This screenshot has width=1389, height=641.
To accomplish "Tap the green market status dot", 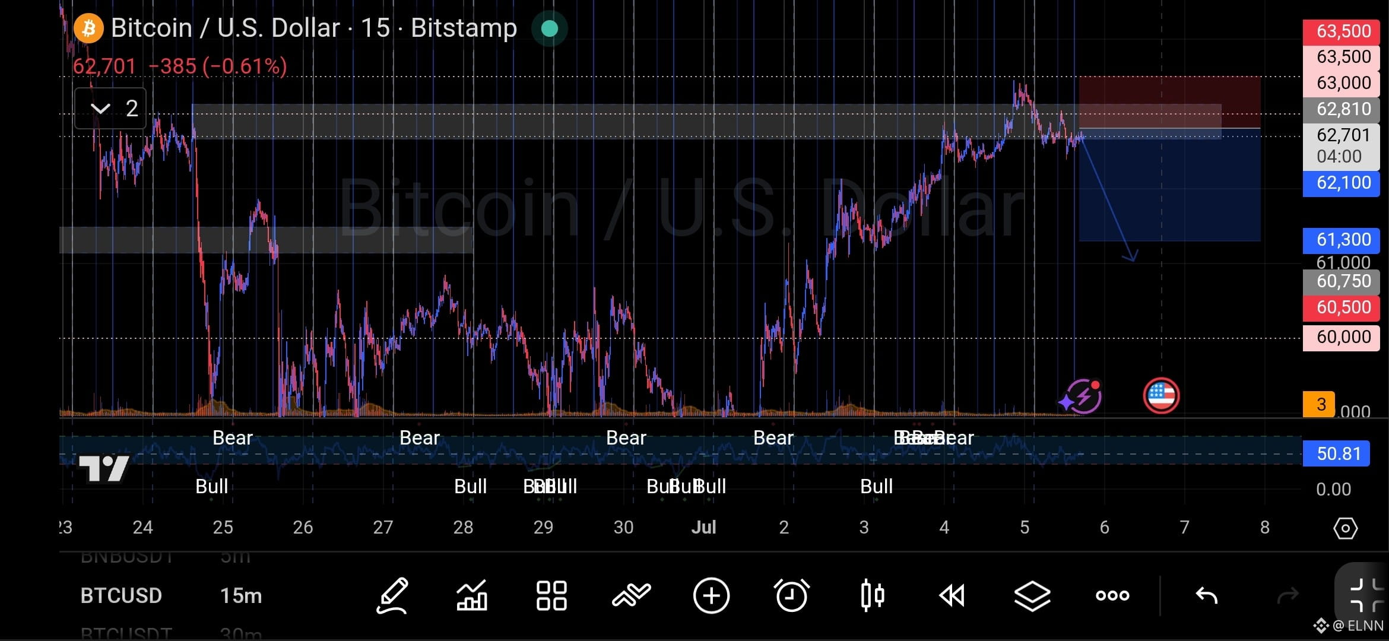I will [550, 28].
